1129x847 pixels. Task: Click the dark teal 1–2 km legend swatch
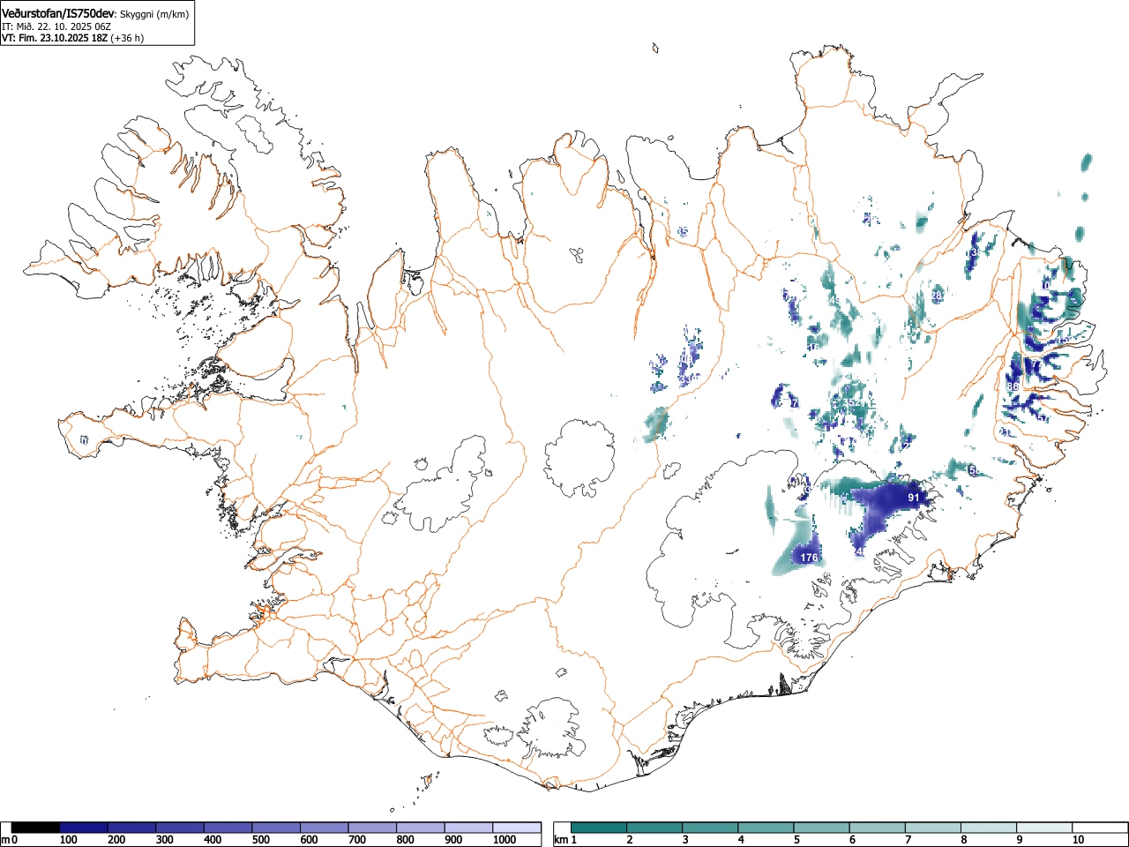(599, 828)
